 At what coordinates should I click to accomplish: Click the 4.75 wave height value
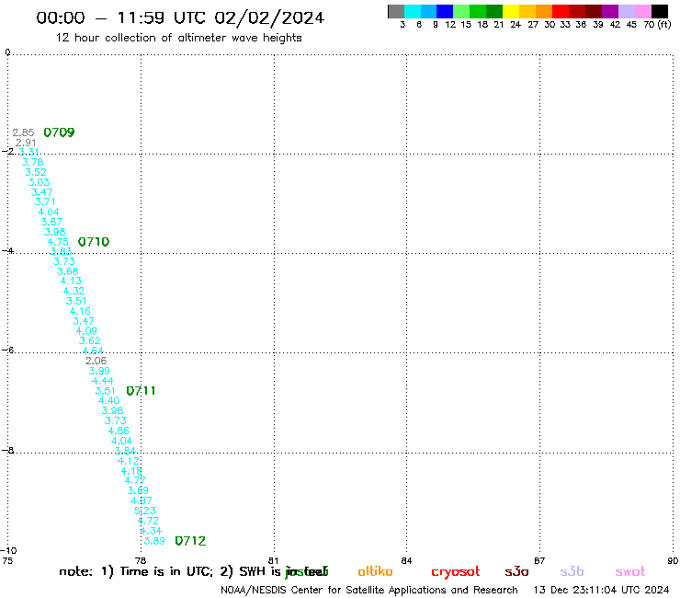coord(58,242)
